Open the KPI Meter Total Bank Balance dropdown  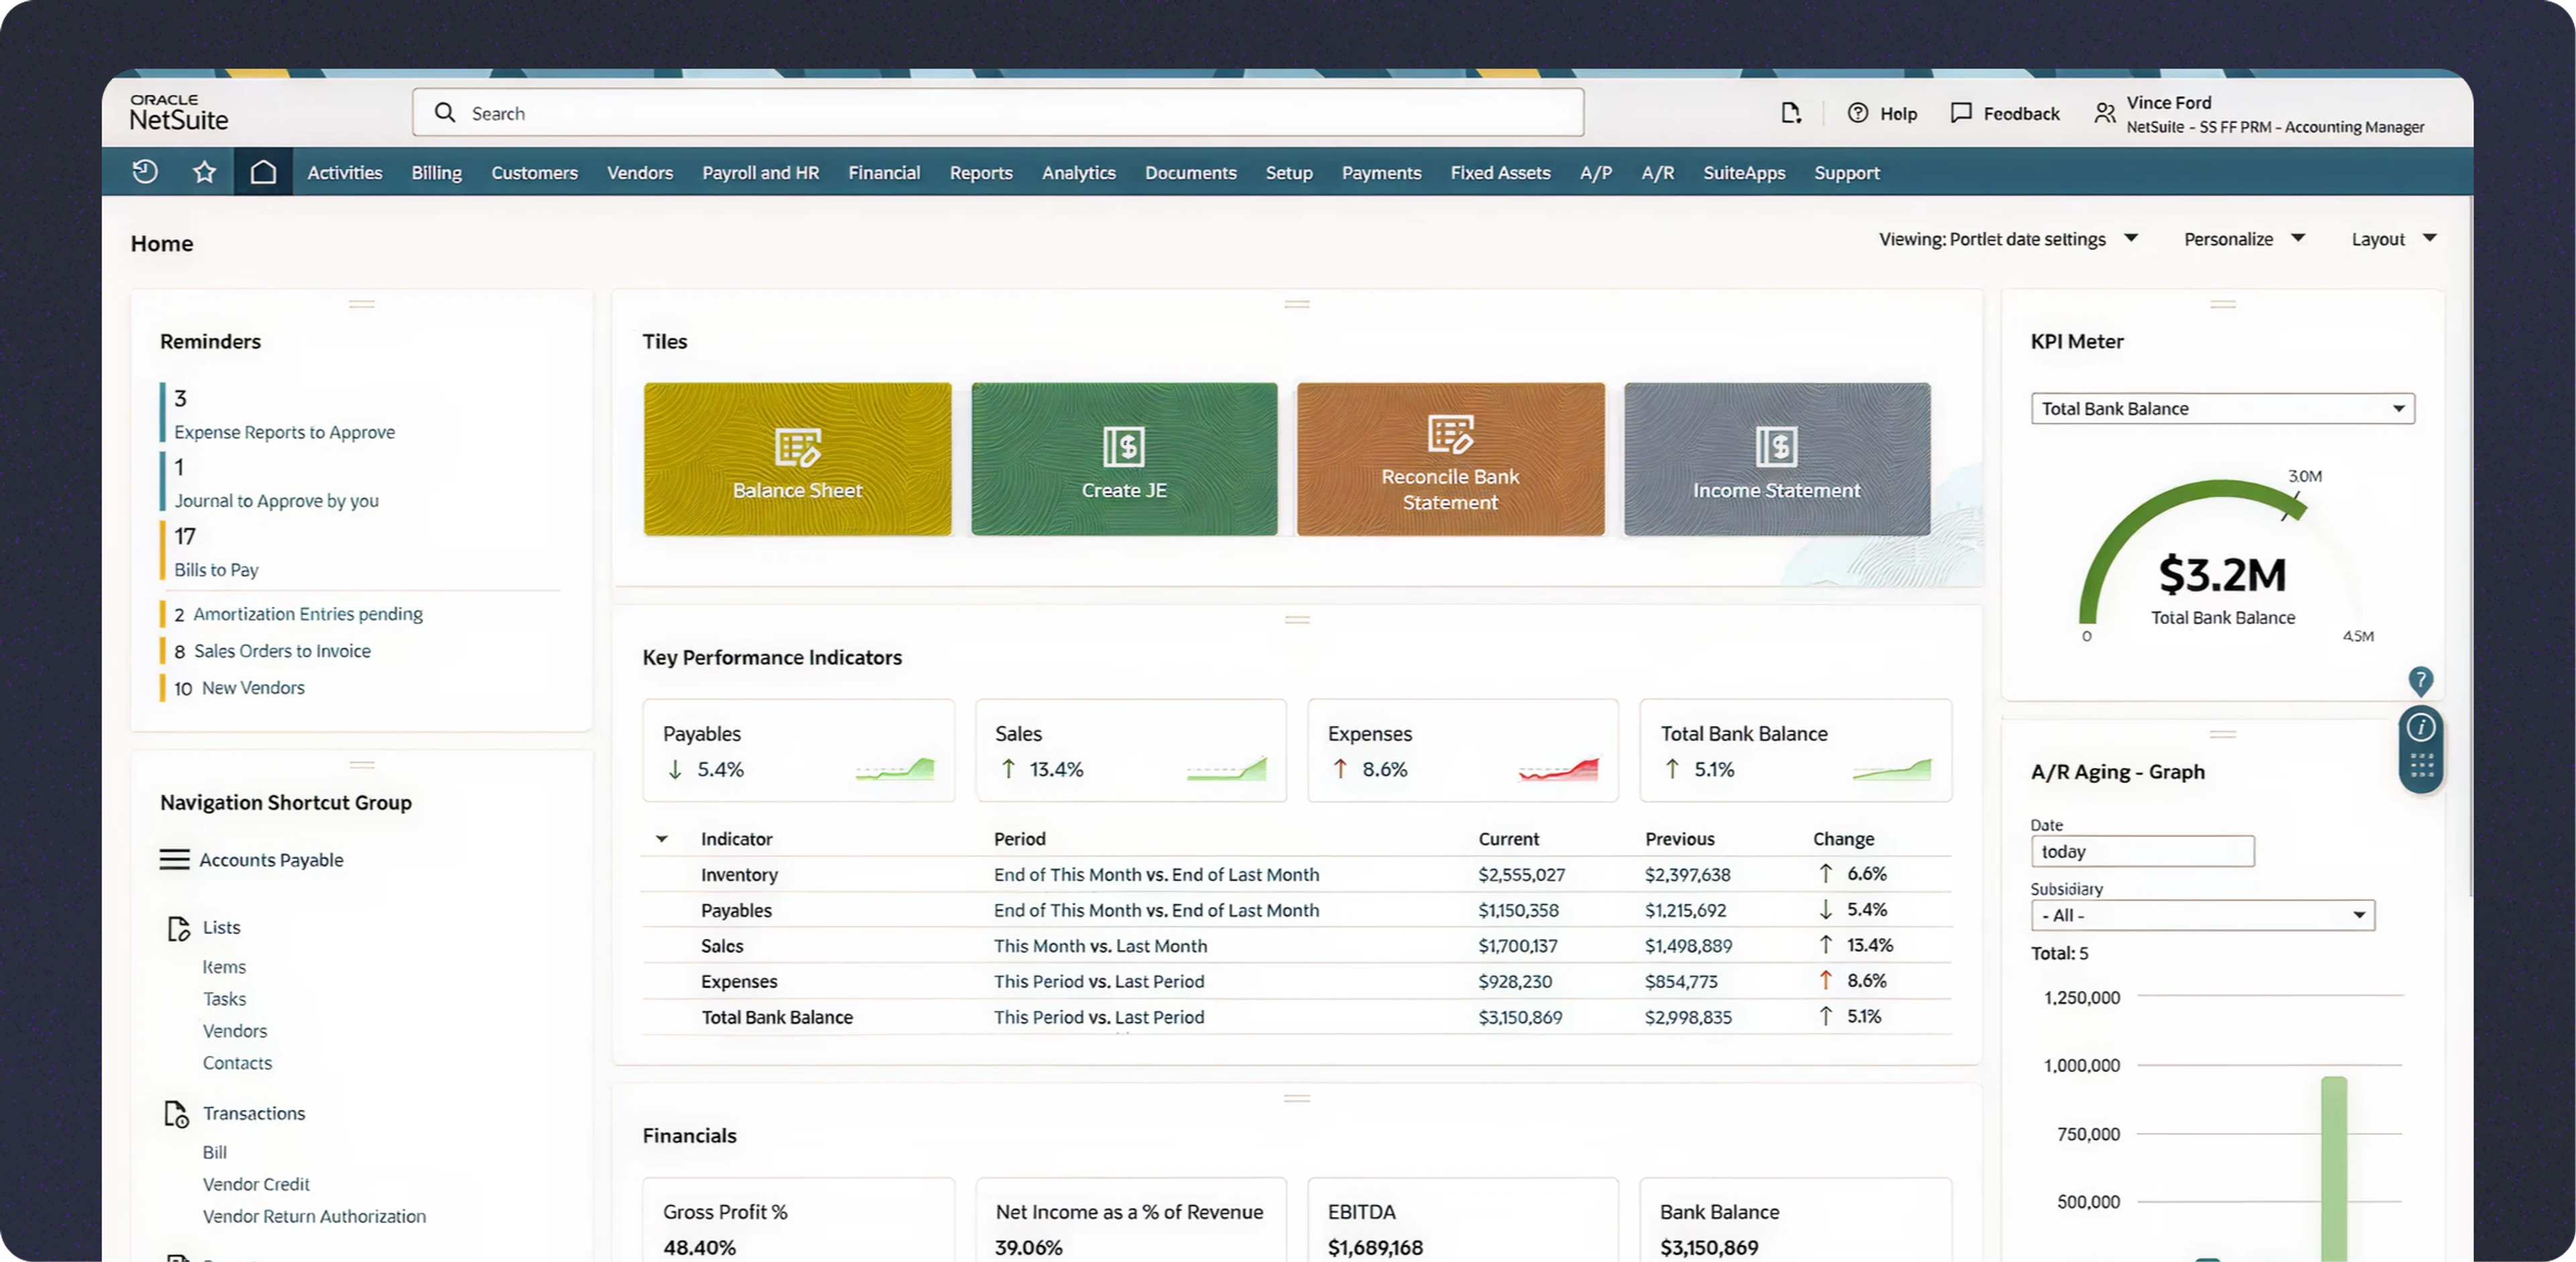point(2222,408)
